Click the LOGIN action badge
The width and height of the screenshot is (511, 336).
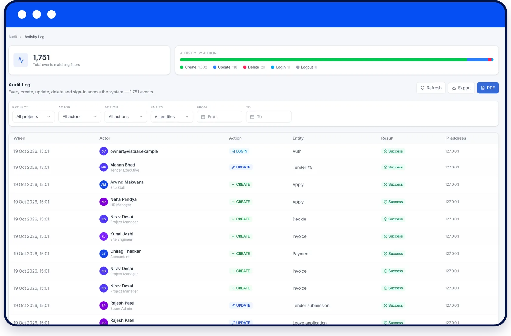239,151
